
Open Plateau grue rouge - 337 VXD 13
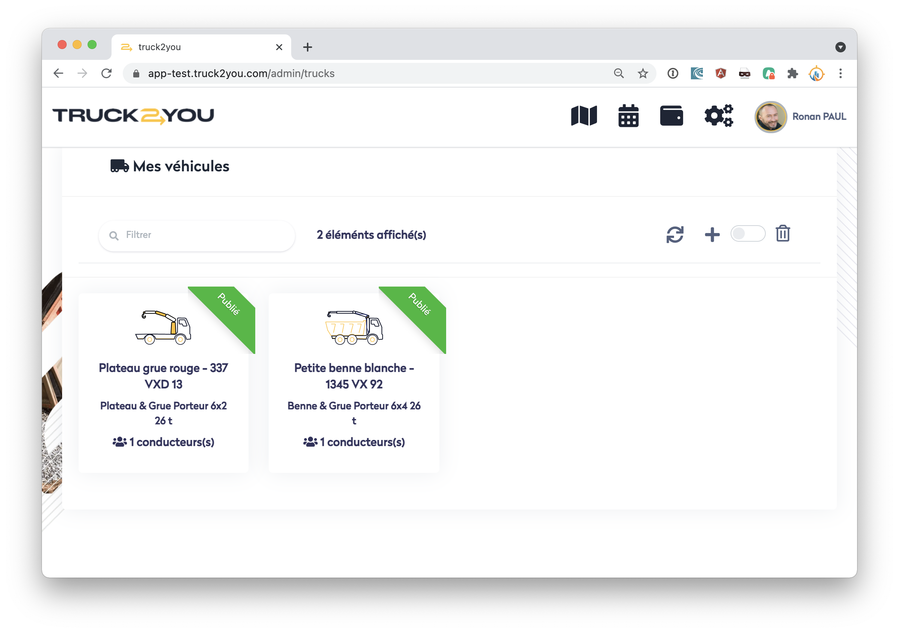pyautogui.click(x=163, y=376)
